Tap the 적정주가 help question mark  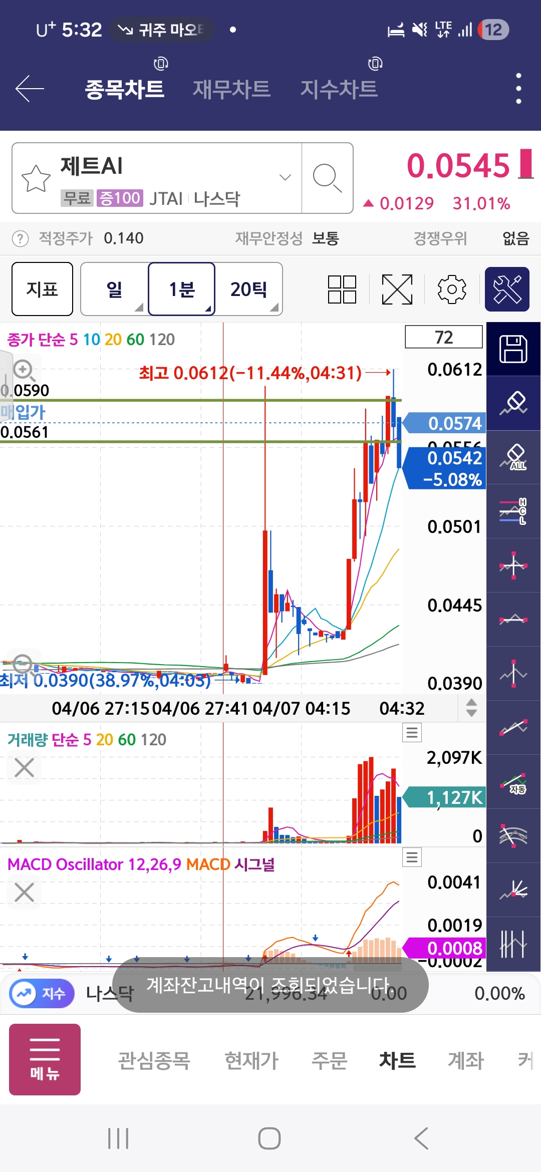(x=20, y=238)
